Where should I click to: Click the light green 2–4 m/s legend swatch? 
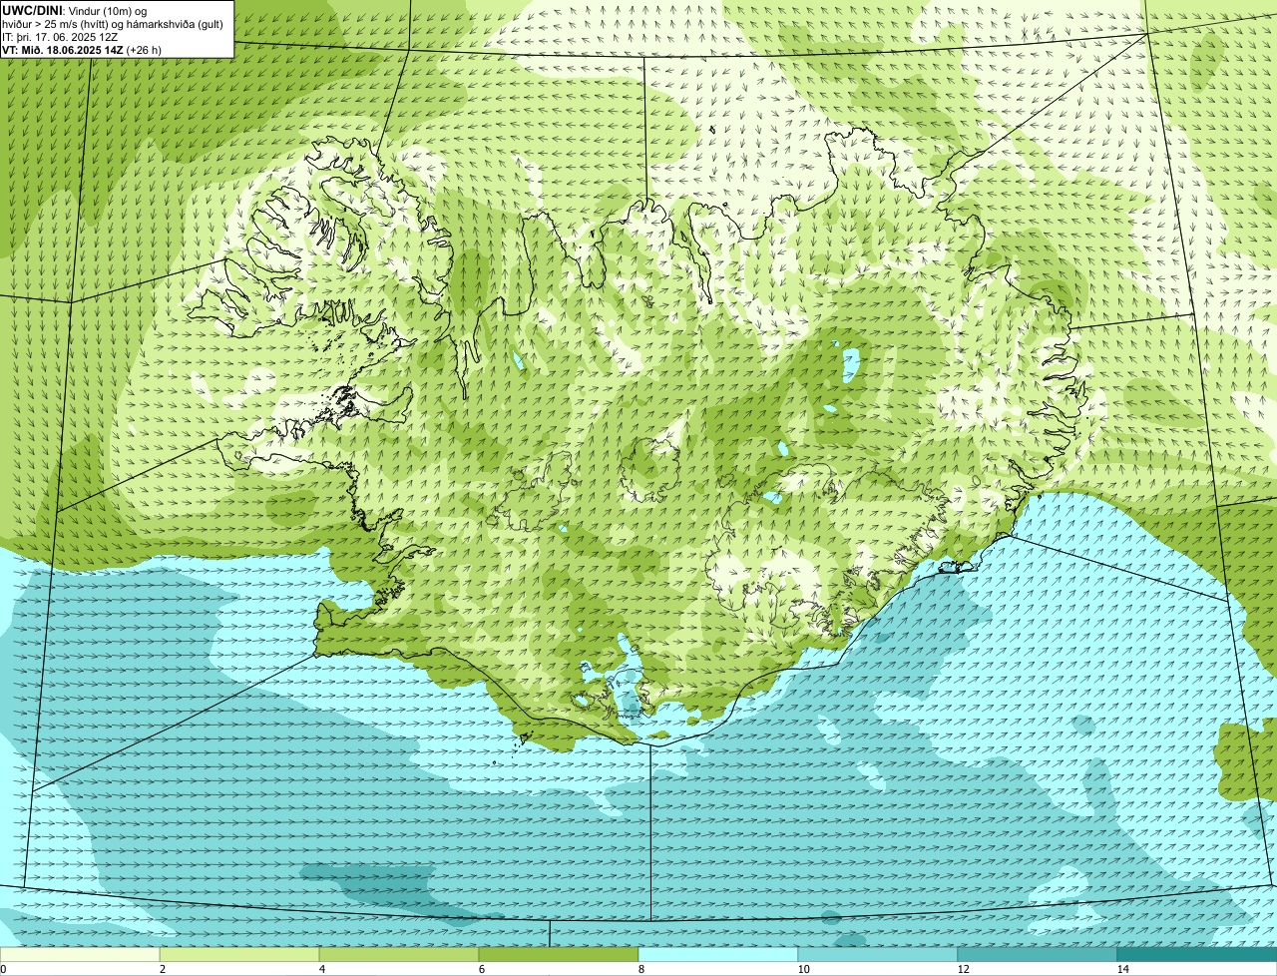coord(239,954)
